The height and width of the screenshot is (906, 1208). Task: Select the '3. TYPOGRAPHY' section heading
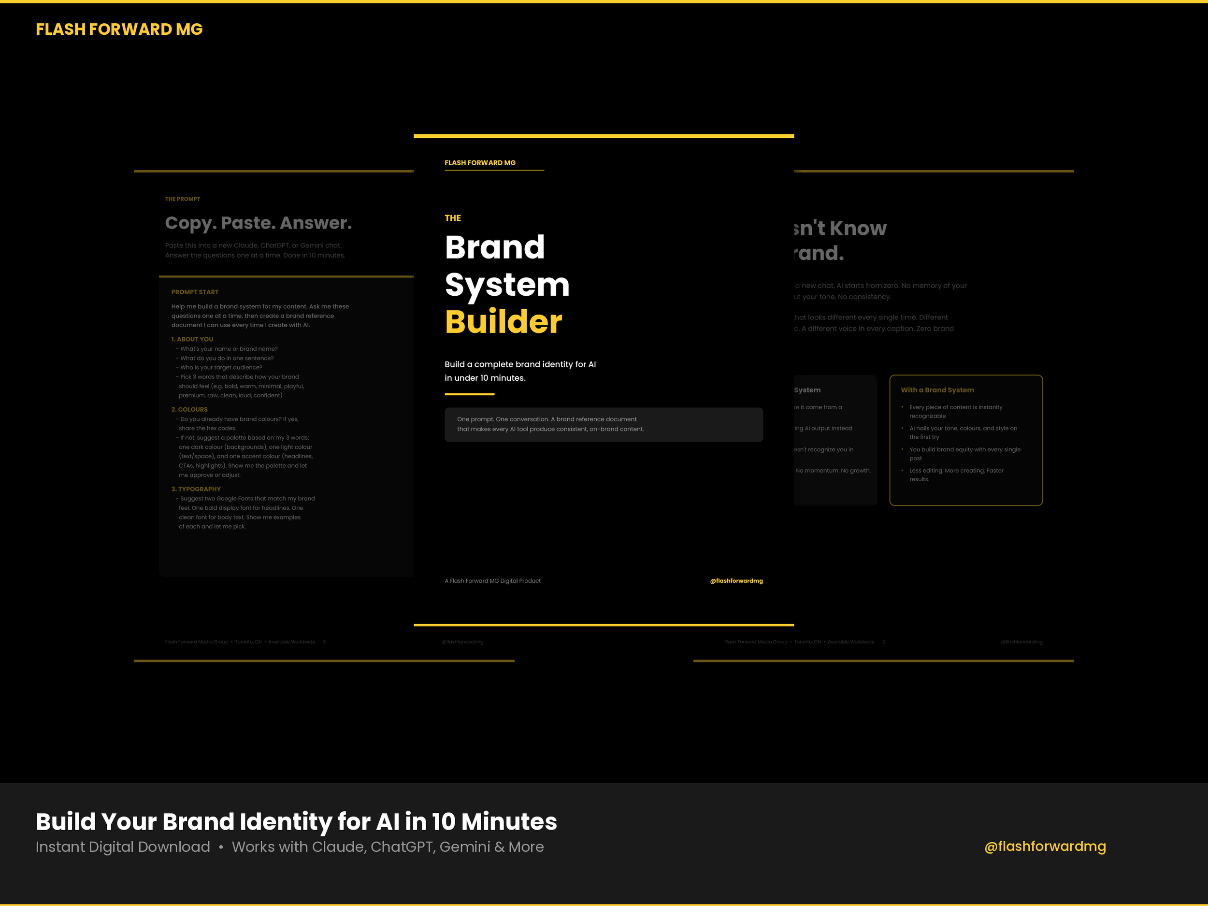196,489
